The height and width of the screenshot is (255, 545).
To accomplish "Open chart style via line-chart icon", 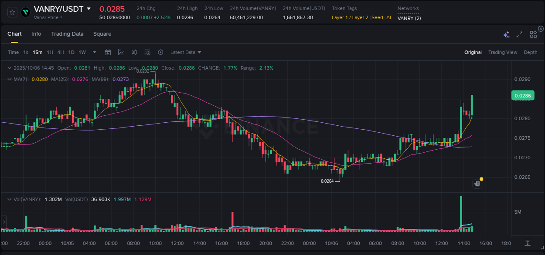I will 121,52.
